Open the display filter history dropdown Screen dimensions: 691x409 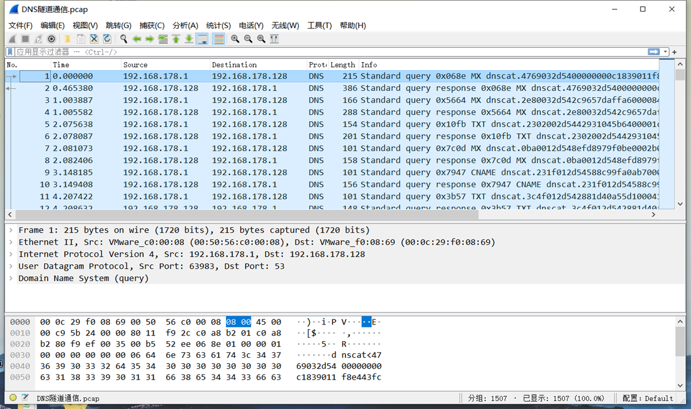click(665, 52)
